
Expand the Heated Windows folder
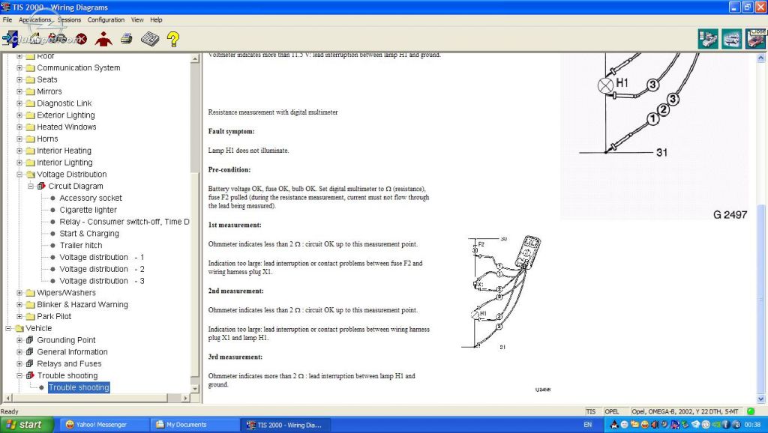tap(19, 127)
